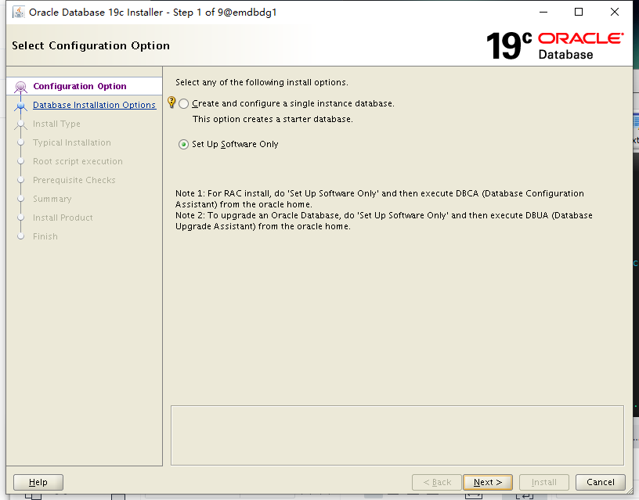Click the Next > button

pyautogui.click(x=488, y=483)
